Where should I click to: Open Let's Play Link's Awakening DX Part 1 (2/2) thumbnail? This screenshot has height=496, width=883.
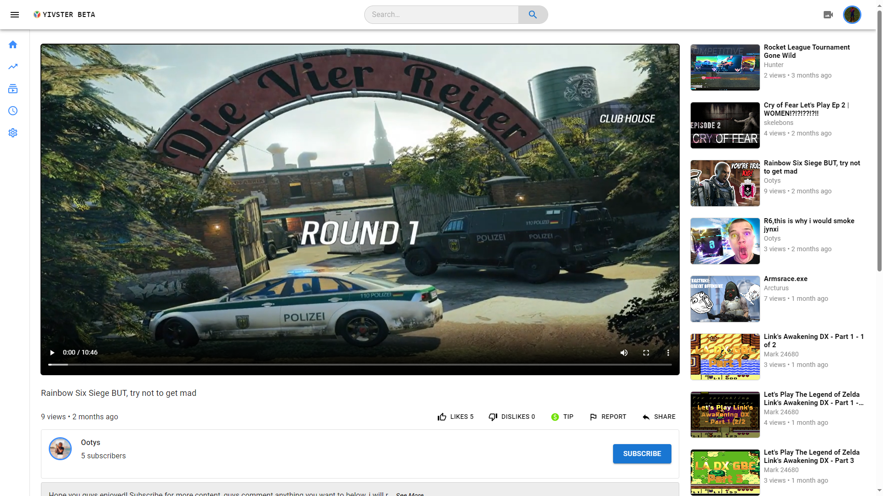(x=725, y=415)
